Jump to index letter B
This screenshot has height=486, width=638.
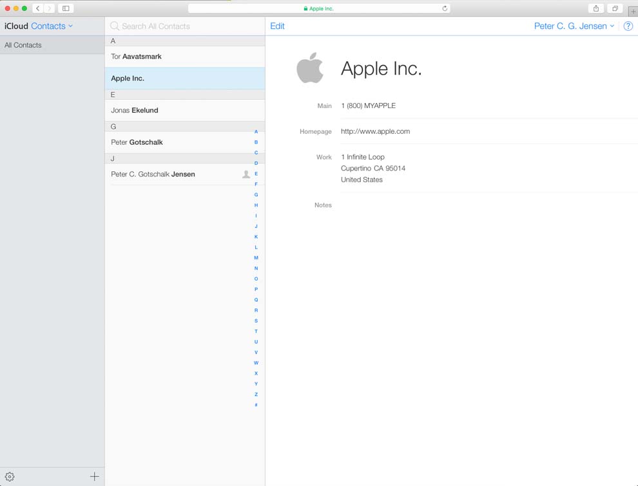[256, 142]
